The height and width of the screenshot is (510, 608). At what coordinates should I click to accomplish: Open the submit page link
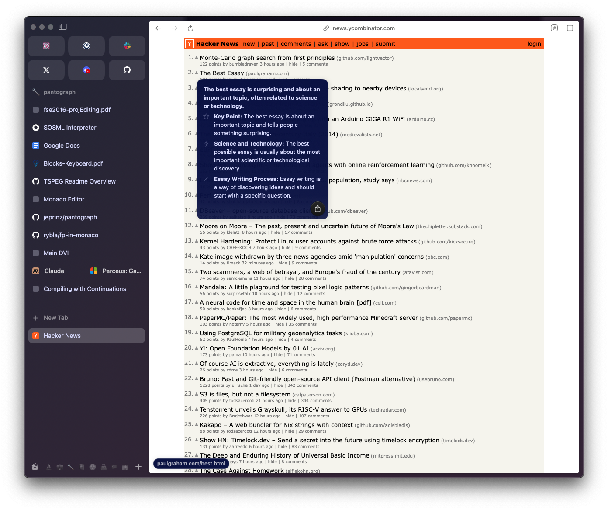385,44
